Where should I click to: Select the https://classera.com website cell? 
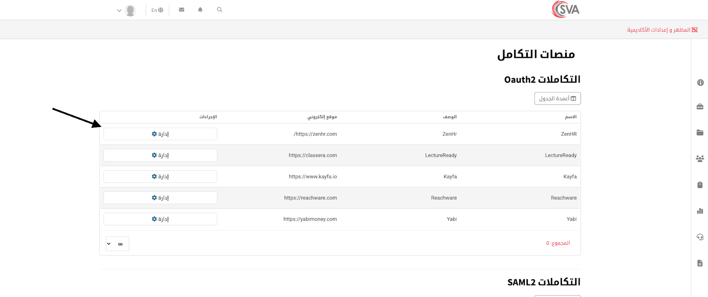point(313,155)
